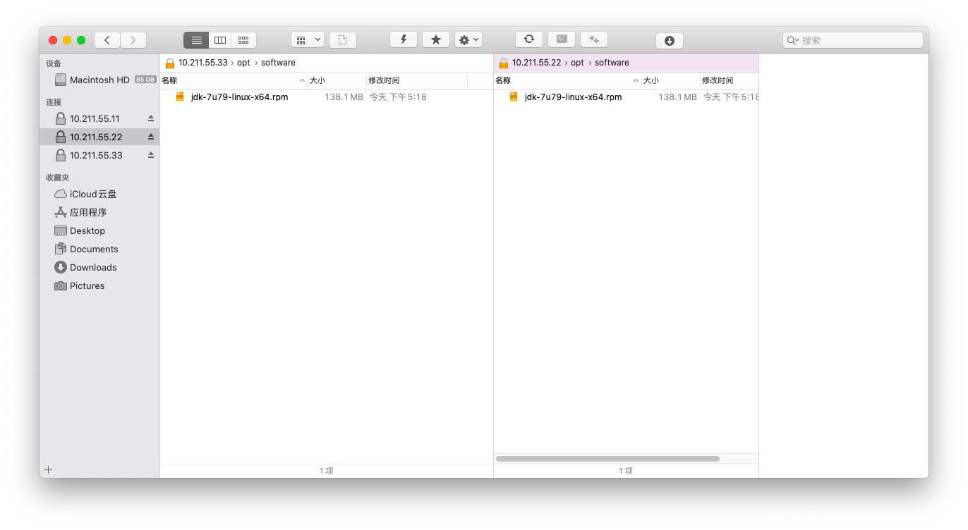The width and height of the screenshot is (968, 530).
Task: Select jdk-7u79-linux-x64.rpm in right pane
Action: point(573,97)
